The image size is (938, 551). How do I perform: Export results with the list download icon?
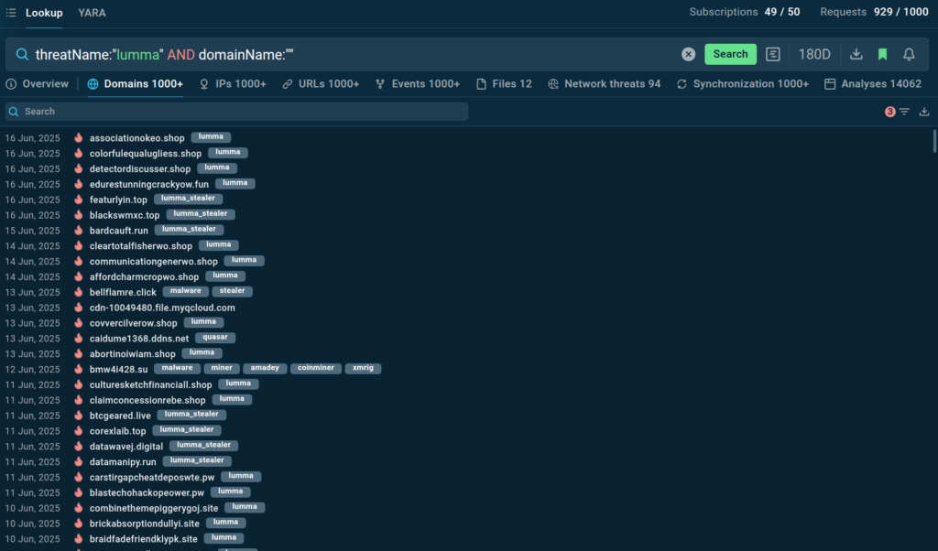tap(924, 112)
